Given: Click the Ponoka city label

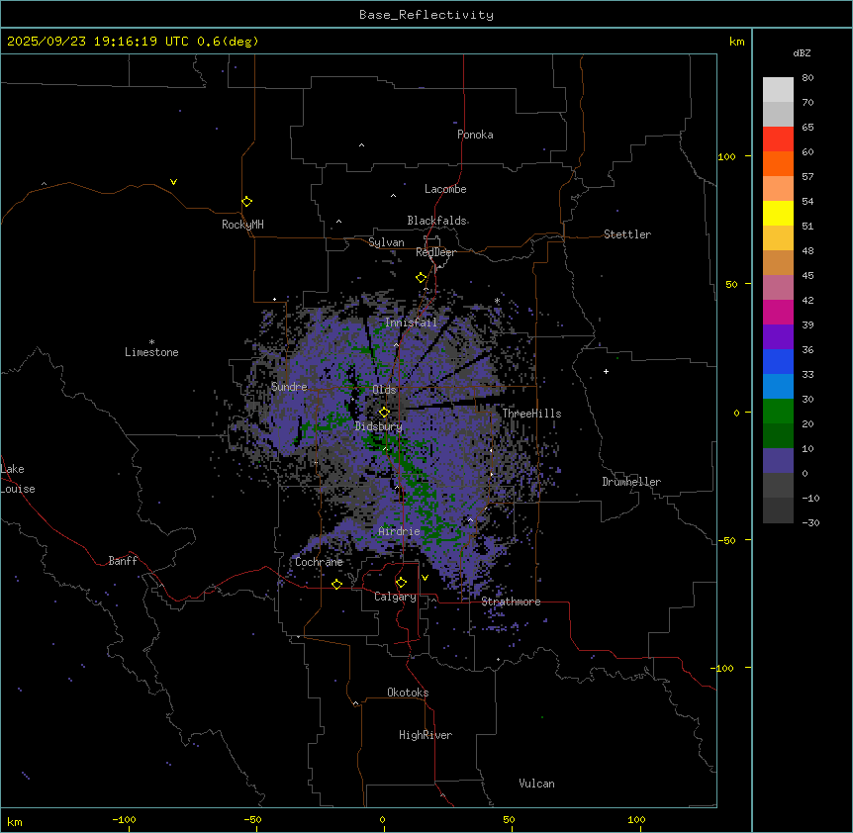Looking at the screenshot, I should click(x=475, y=135).
